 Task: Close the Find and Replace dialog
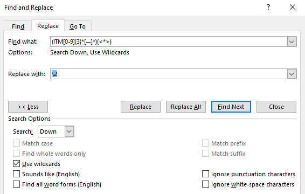click(293, 7)
